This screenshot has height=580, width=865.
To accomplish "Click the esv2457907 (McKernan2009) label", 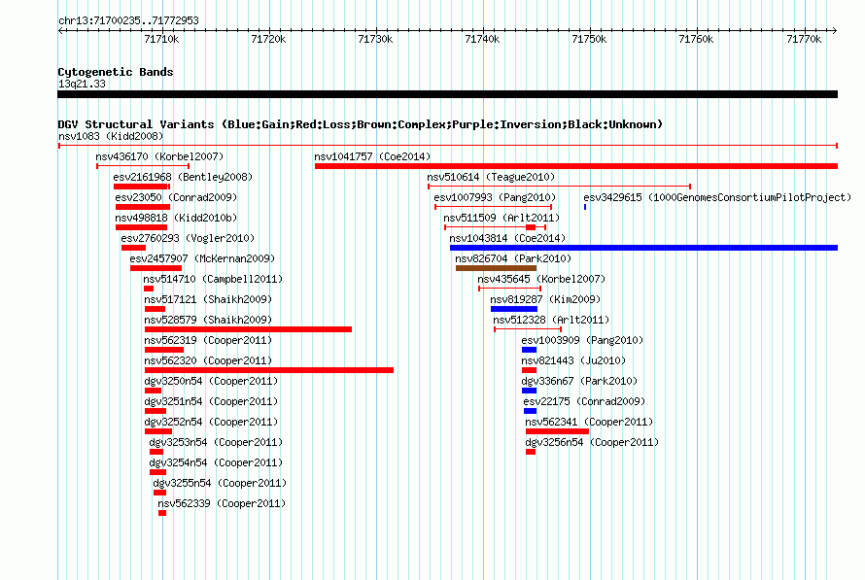I will [x=202, y=258].
